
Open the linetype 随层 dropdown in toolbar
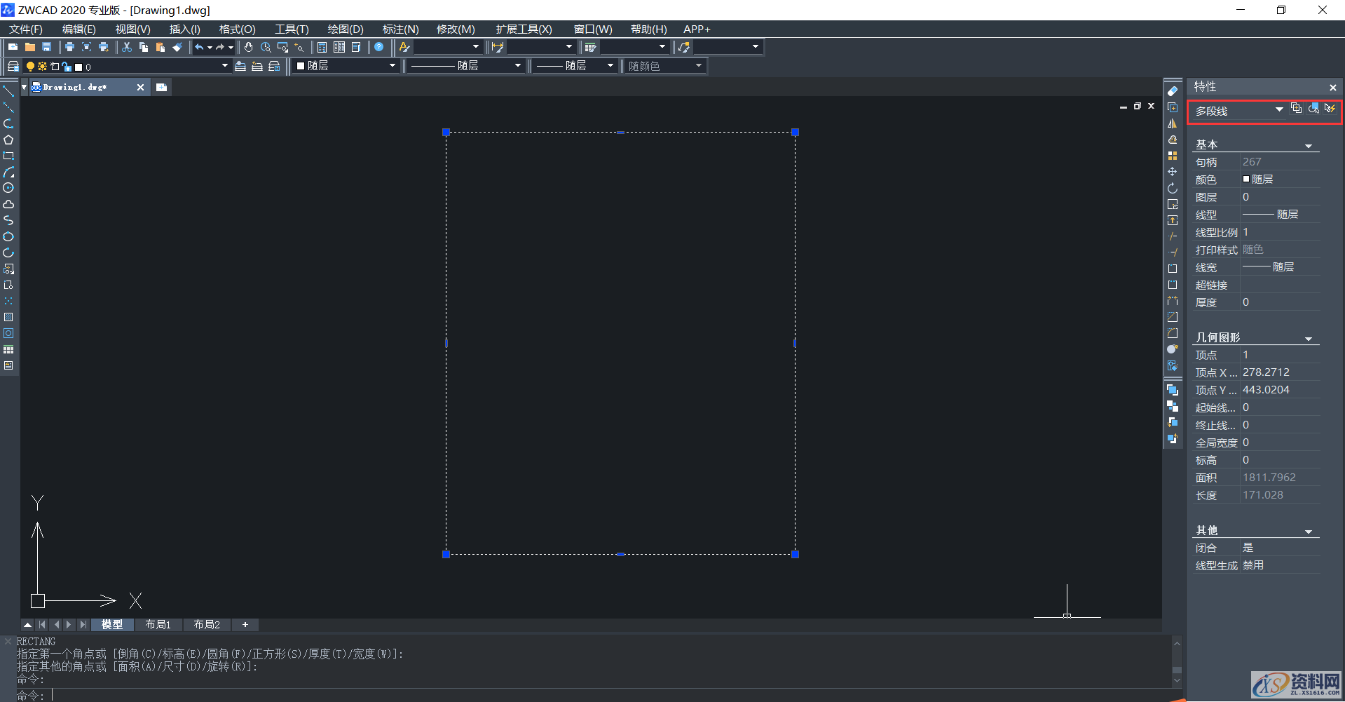click(517, 66)
